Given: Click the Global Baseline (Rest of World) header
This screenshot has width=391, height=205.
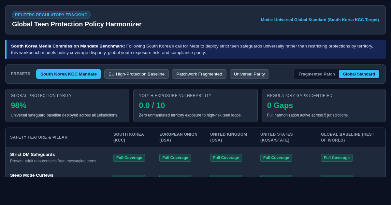Looking at the screenshot, I should (348, 137).
